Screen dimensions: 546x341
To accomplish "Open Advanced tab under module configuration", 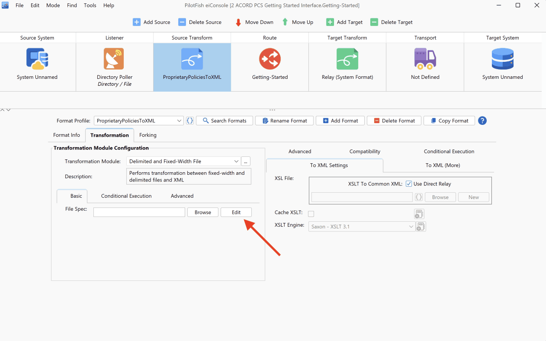I will (x=182, y=196).
